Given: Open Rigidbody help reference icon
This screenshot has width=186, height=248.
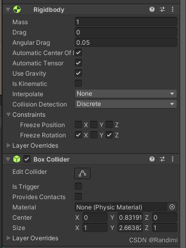Looking at the screenshot, I should click(x=152, y=9).
